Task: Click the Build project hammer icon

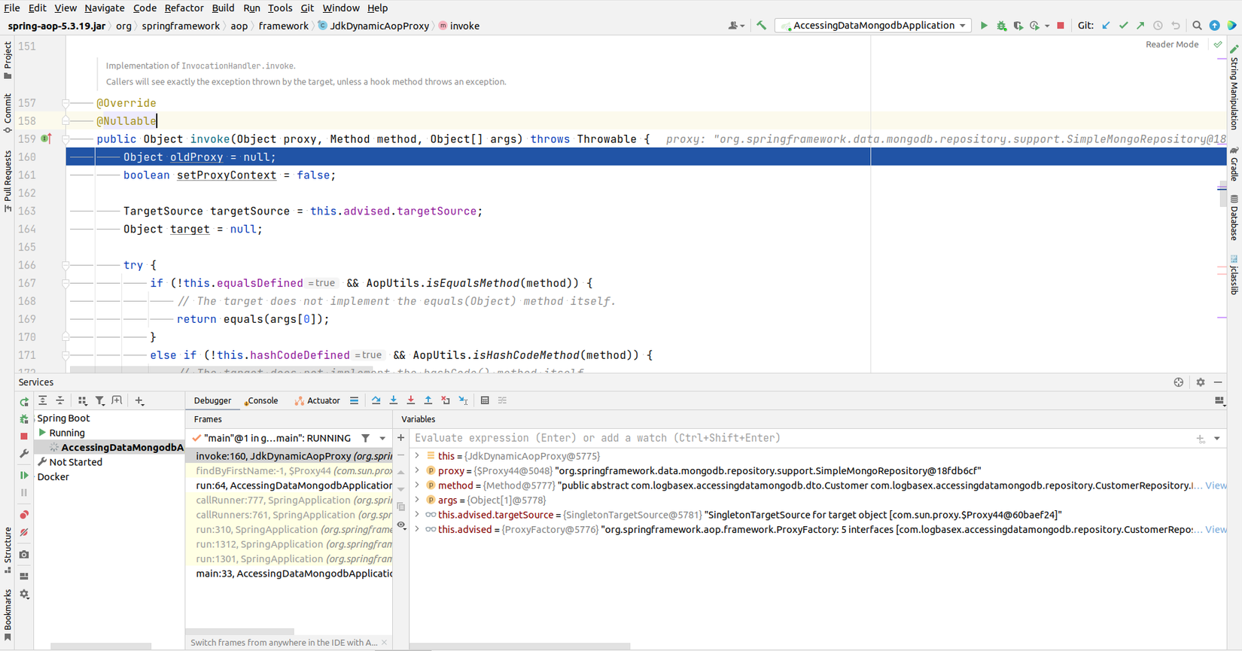Action: tap(762, 26)
